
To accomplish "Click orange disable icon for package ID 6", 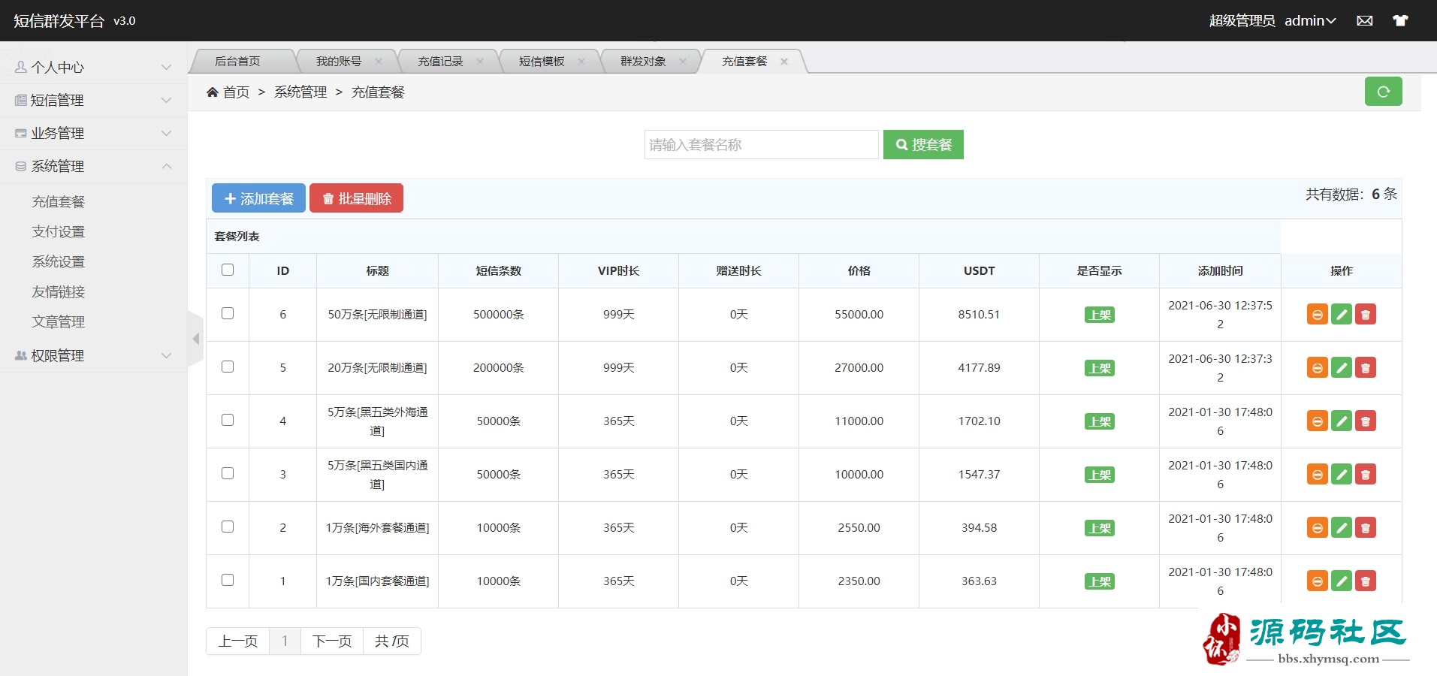I will pyautogui.click(x=1317, y=315).
